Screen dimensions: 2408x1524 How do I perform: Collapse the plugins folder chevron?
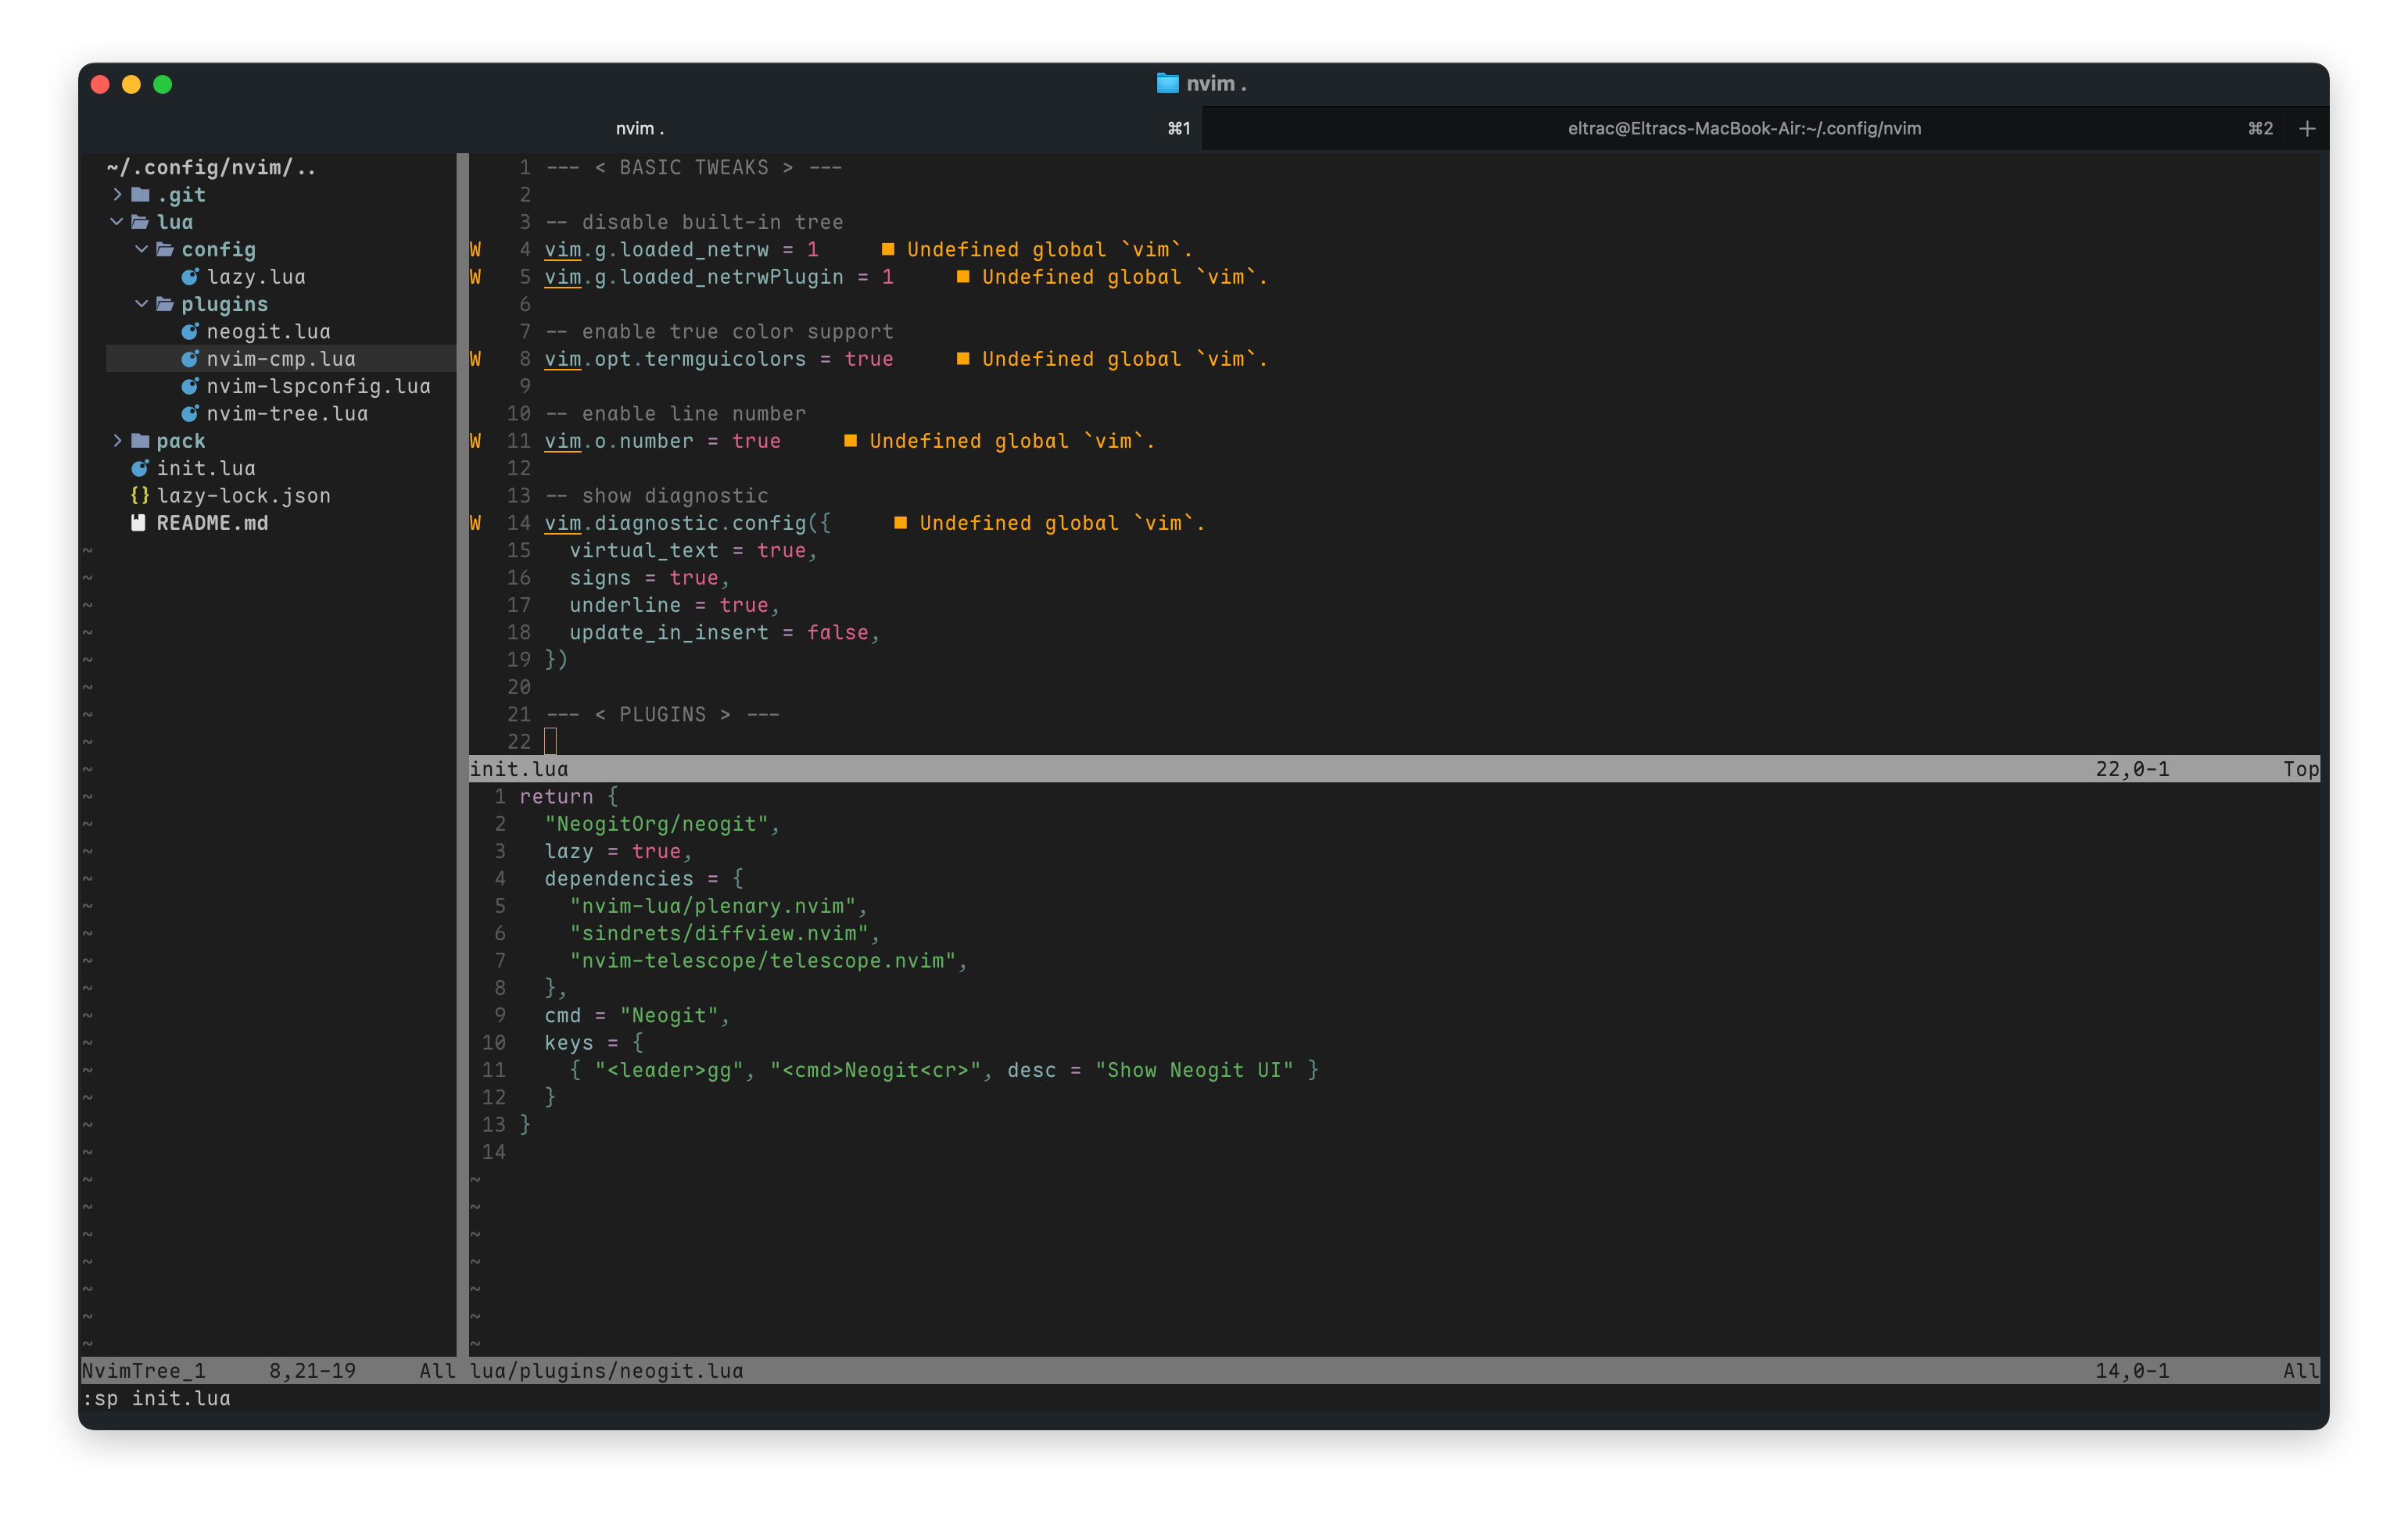click(x=141, y=304)
